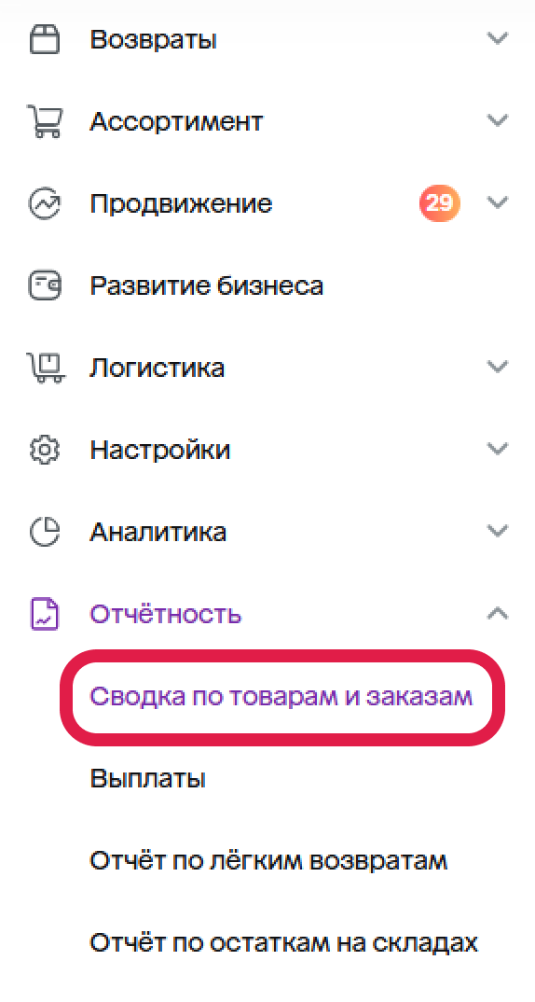Open Сводка по товарам и заказам
Viewport: 535px width, 1002px height.
(x=281, y=697)
